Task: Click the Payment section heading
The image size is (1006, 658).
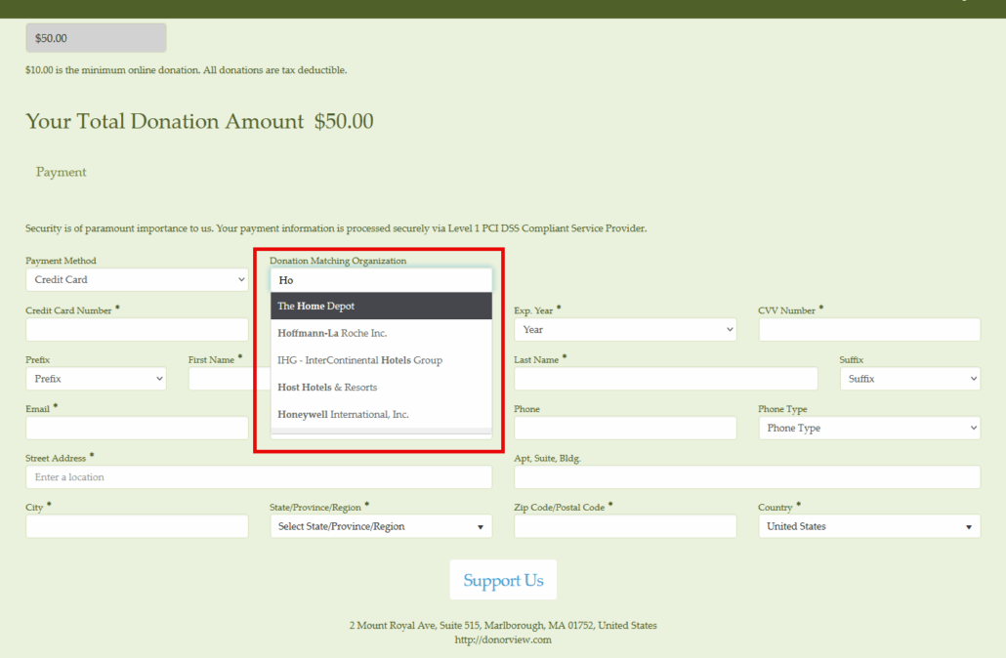Action: pyautogui.click(x=61, y=172)
